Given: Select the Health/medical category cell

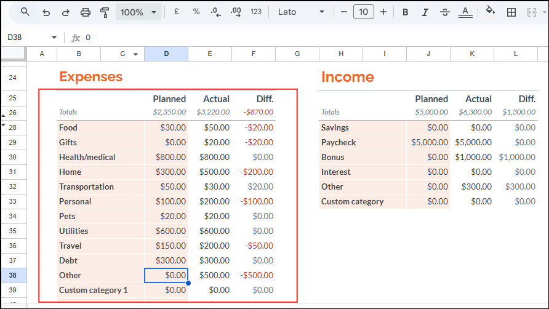Looking at the screenshot, I should (x=100, y=157).
